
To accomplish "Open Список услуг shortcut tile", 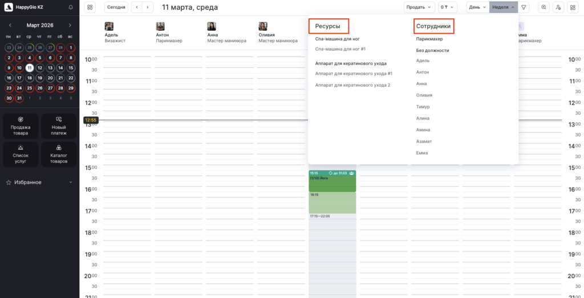I will 21,154.
